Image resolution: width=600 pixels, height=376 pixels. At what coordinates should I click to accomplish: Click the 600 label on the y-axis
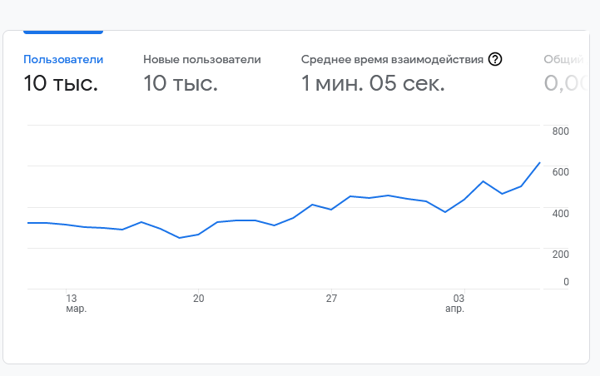click(560, 172)
